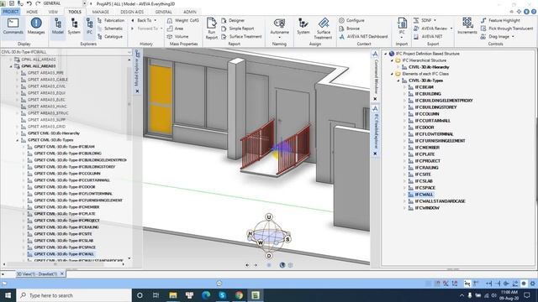This screenshot has height=302, width=538.
Task: Toggle Feature Highlight control
Action: tap(500, 20)
